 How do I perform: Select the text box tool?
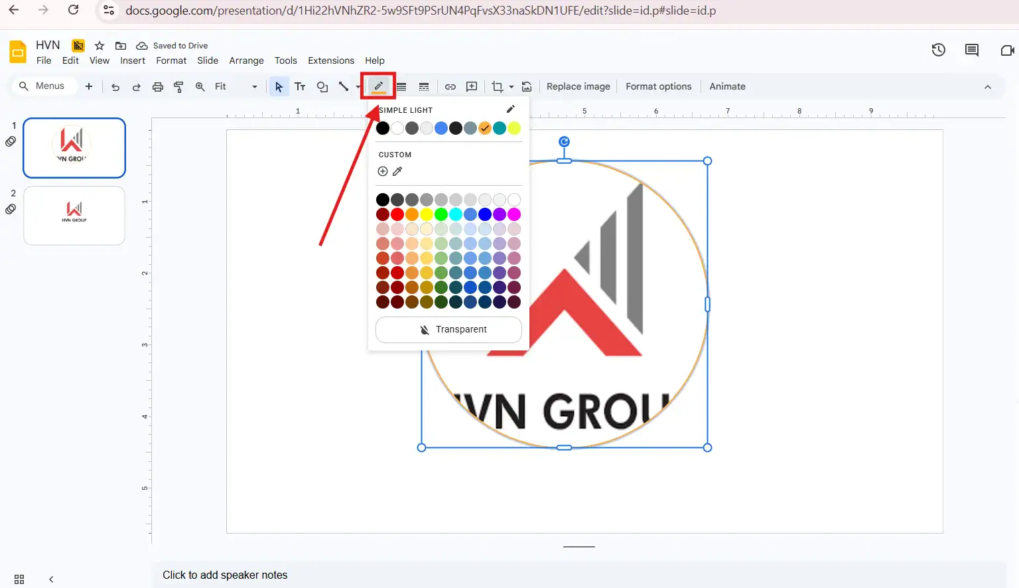300,87
